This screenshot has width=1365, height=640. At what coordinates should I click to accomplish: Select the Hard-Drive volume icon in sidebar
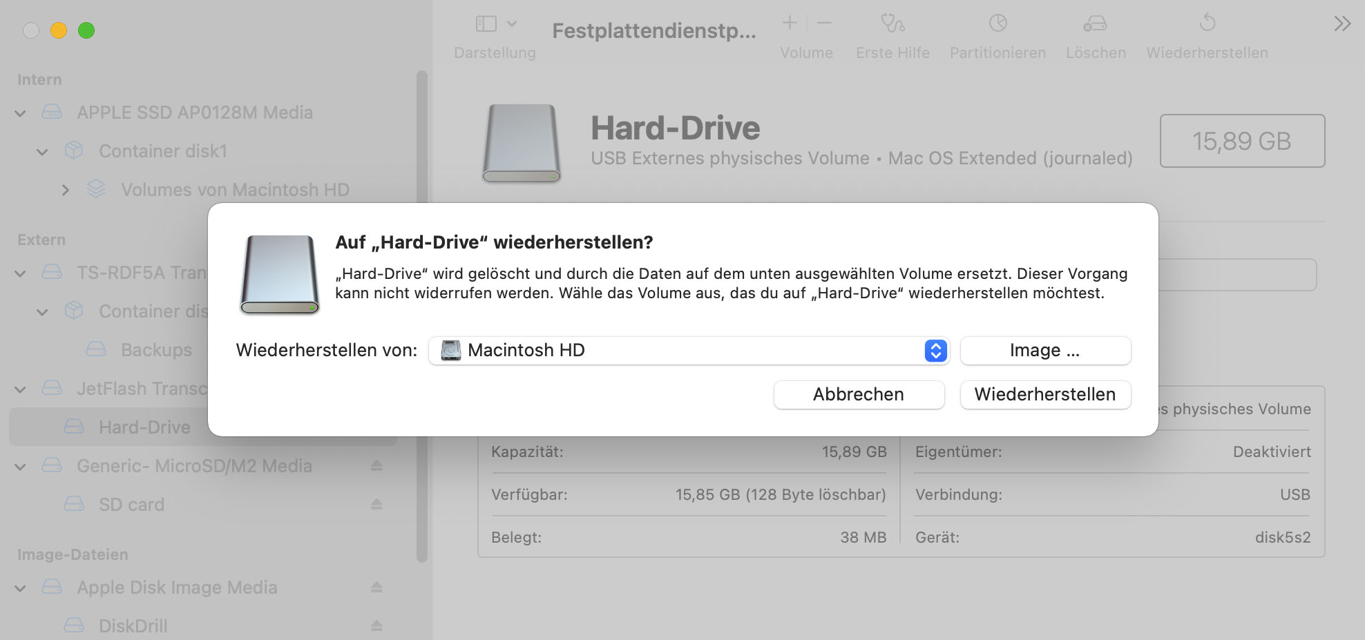(74, 427)
